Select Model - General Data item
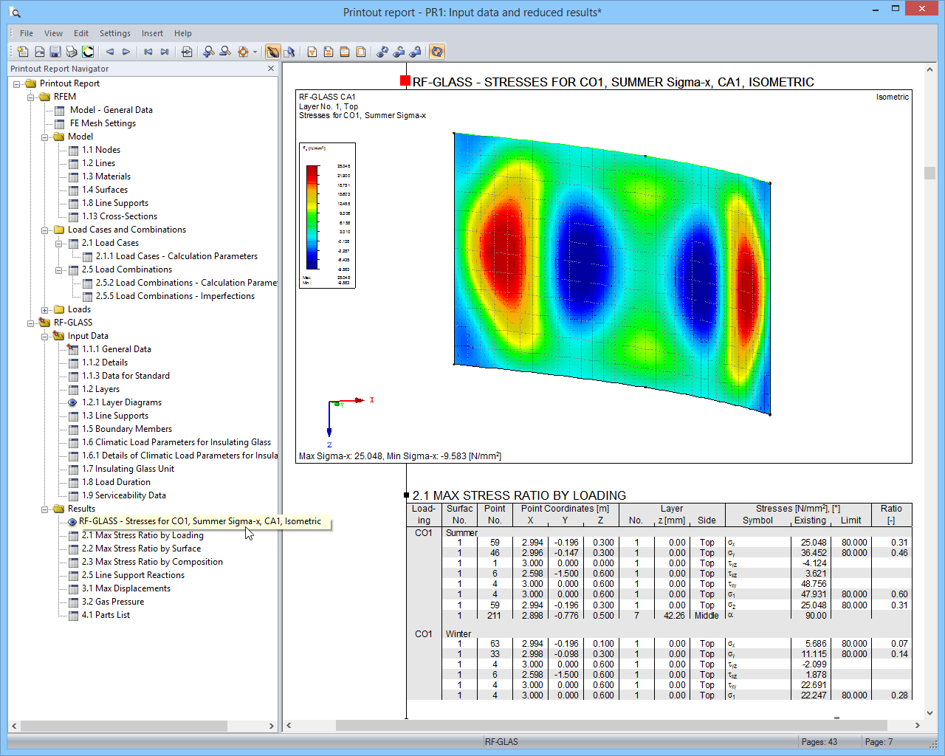945x756 pixels. click(111, 110)
